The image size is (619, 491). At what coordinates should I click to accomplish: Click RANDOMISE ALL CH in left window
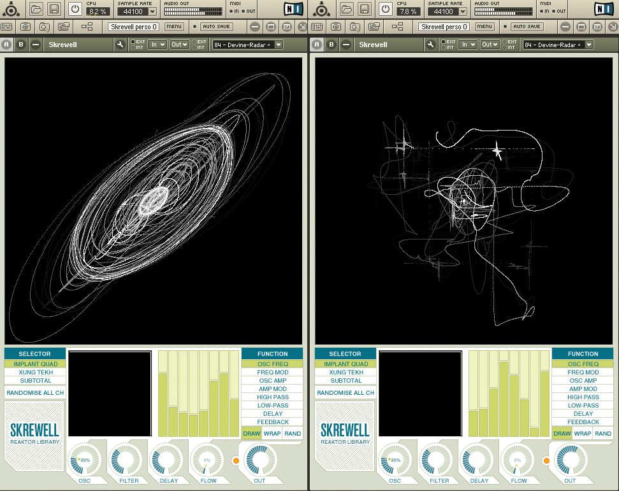pos(35,392)
